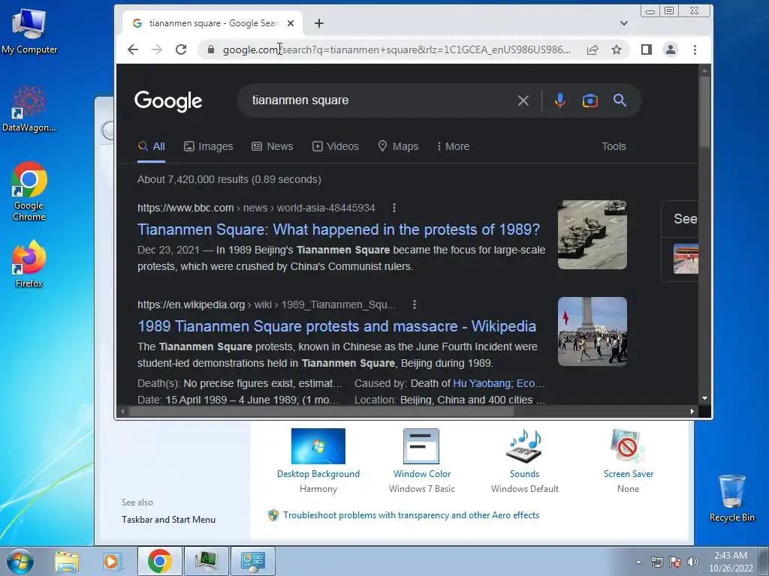Click the Google logo
The image size is (769, 576).
pos(168,101)
